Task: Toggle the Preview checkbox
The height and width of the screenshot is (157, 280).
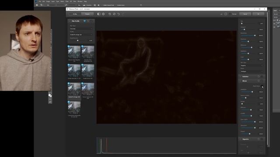Action: (x=230, y=14)
